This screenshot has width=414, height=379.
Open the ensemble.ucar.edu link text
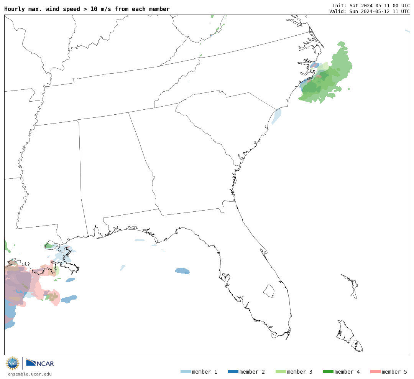pos(30,374)
